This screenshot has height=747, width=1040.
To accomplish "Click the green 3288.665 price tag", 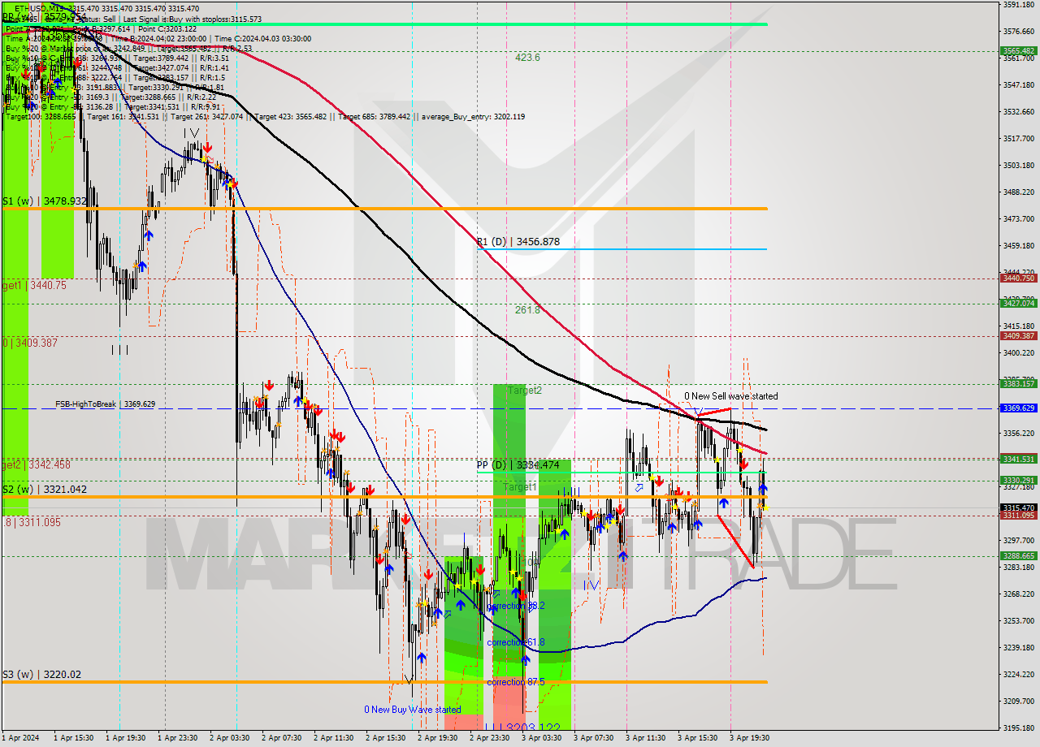I will click(1018, 555).
